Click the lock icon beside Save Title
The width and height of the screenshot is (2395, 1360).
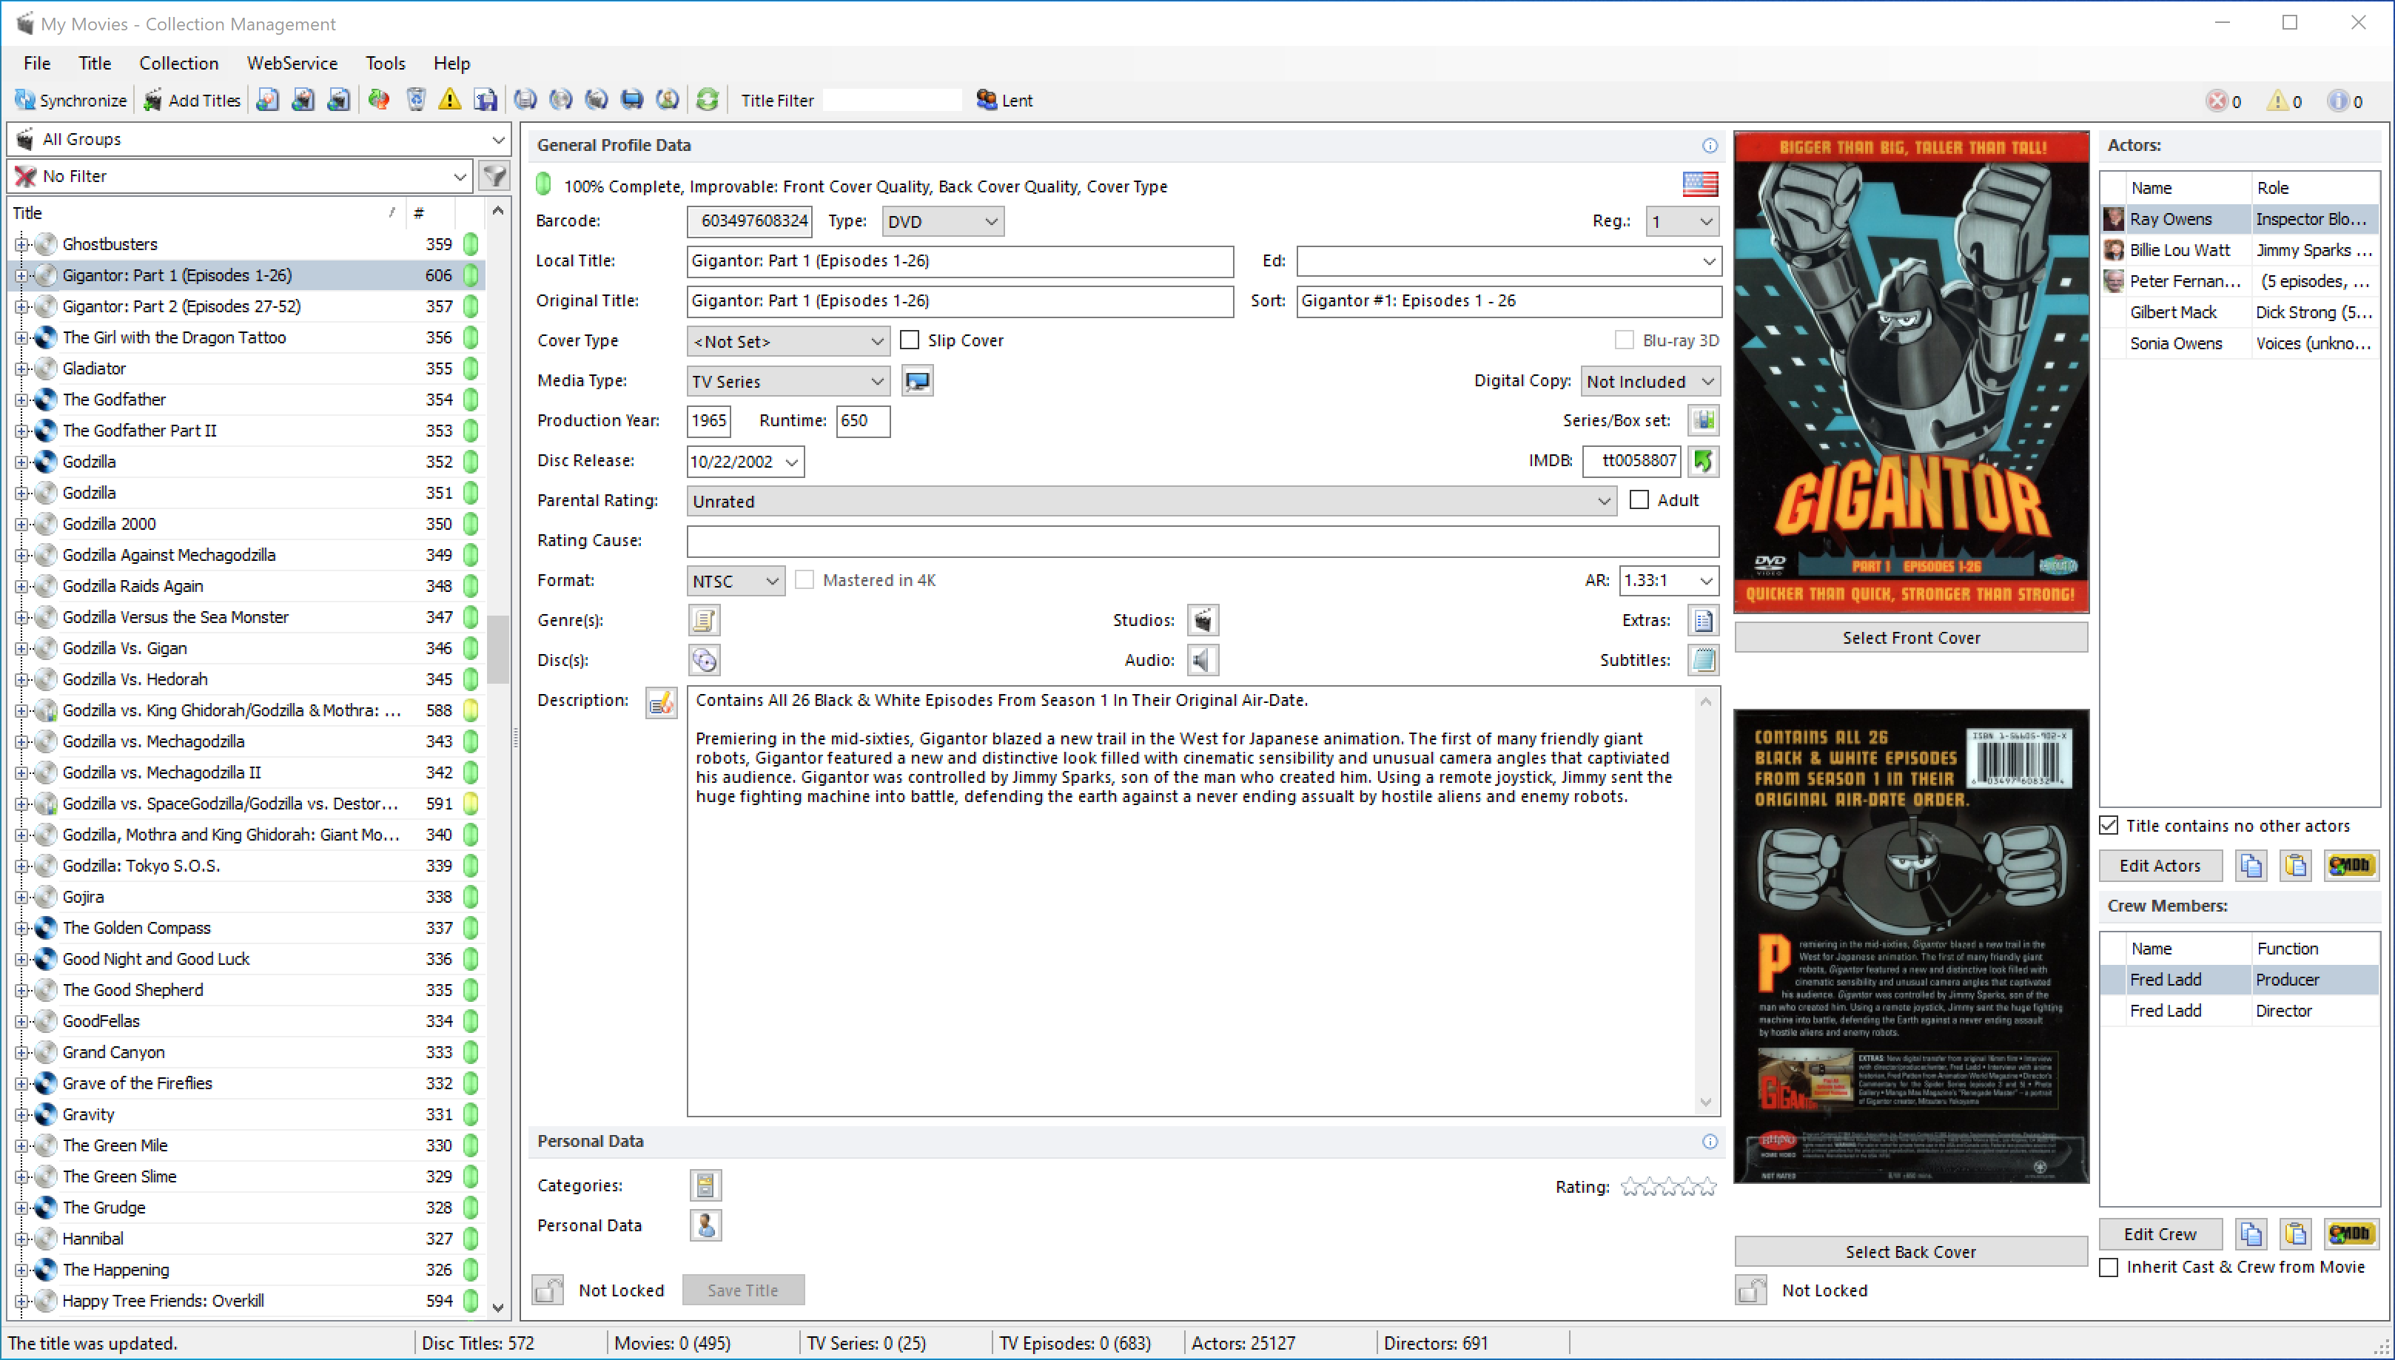548,1290
